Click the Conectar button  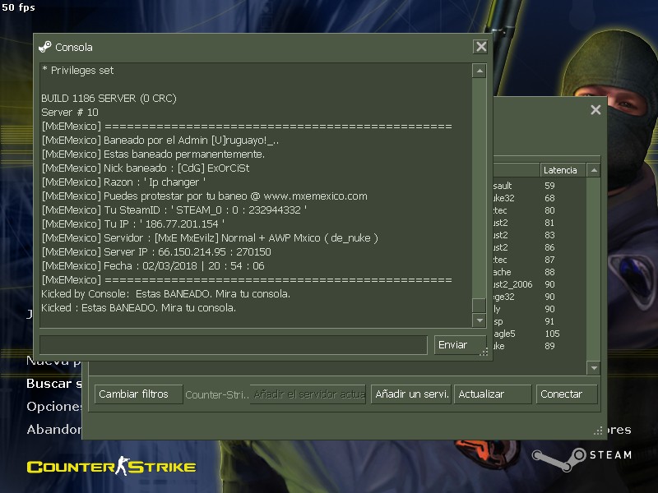pyautogui.click(x=567, y=394)
